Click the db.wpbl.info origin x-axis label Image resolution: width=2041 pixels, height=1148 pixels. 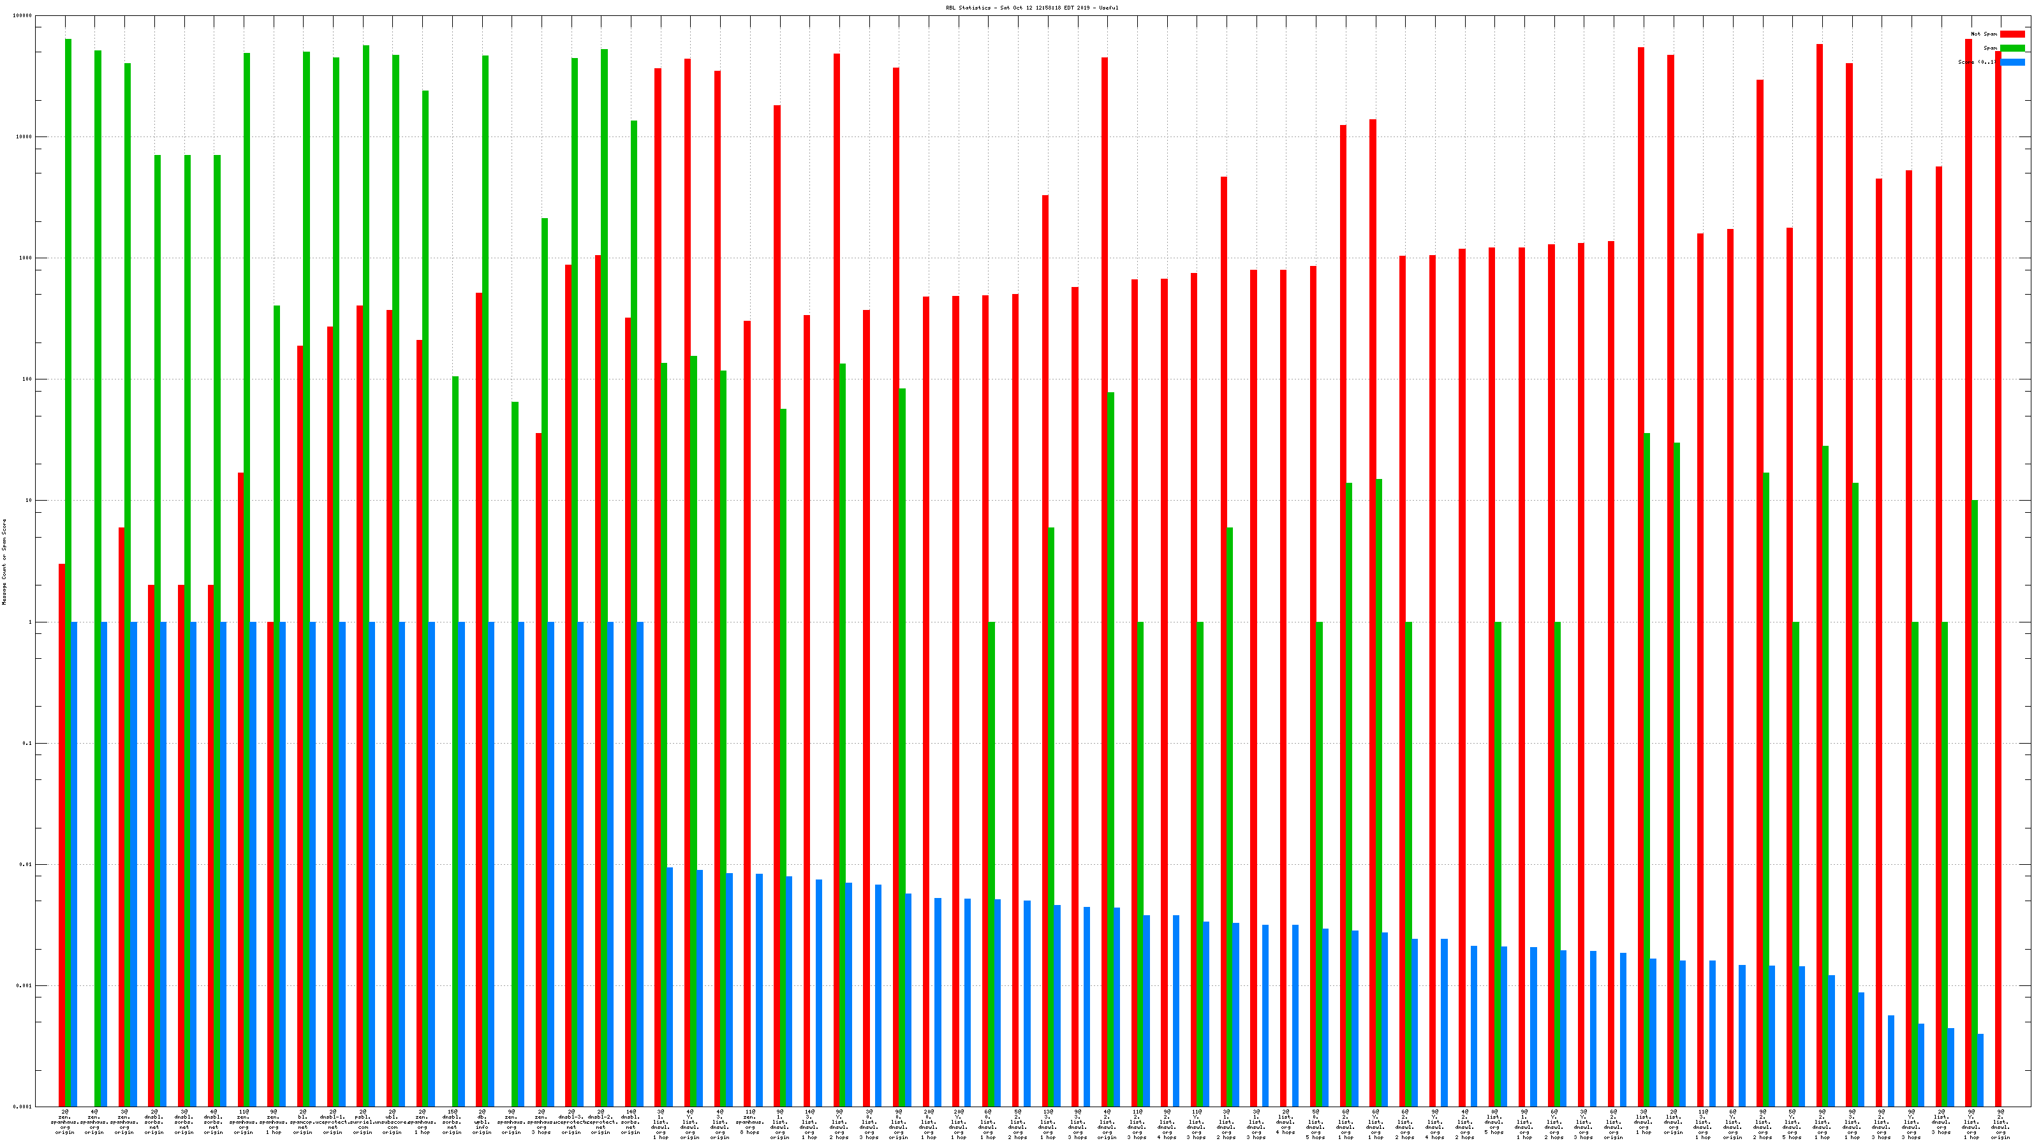[x=482, y=1122]
